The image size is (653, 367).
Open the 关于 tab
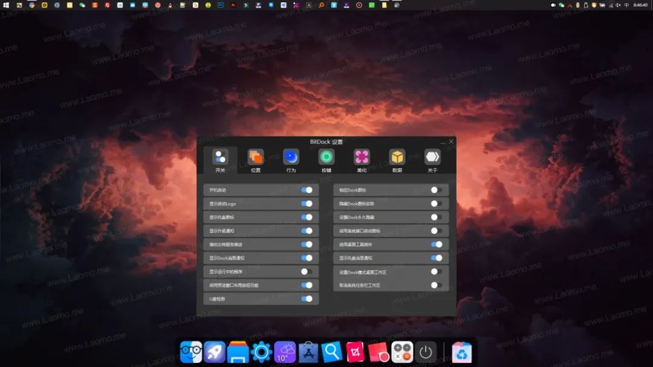click(432, 158)
